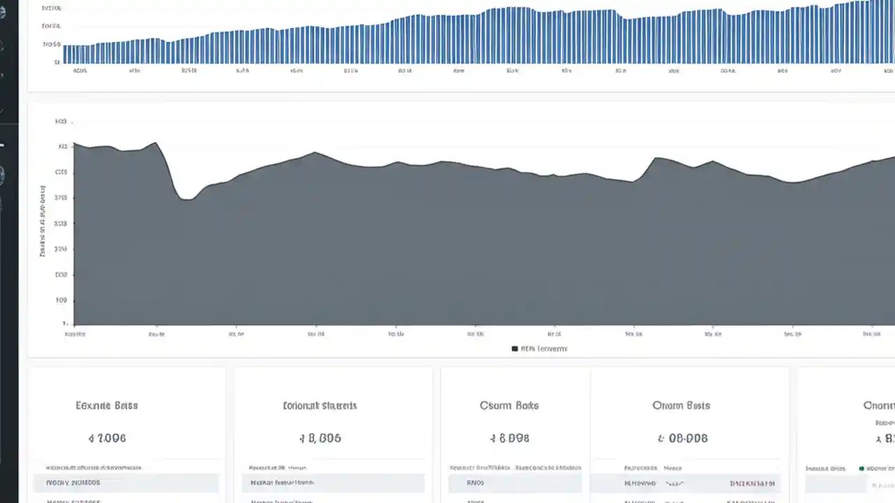The width and height of the screenshot is (895, 503).
Task: Click the Onorm Bets value showing 08,006
Action: click(x=682, y=438)
